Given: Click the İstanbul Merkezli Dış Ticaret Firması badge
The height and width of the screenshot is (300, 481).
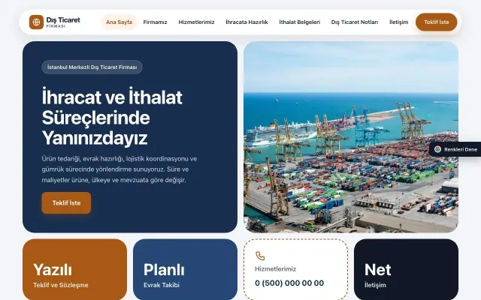Looking at the screenshot, I should click(x=92, y=67).
